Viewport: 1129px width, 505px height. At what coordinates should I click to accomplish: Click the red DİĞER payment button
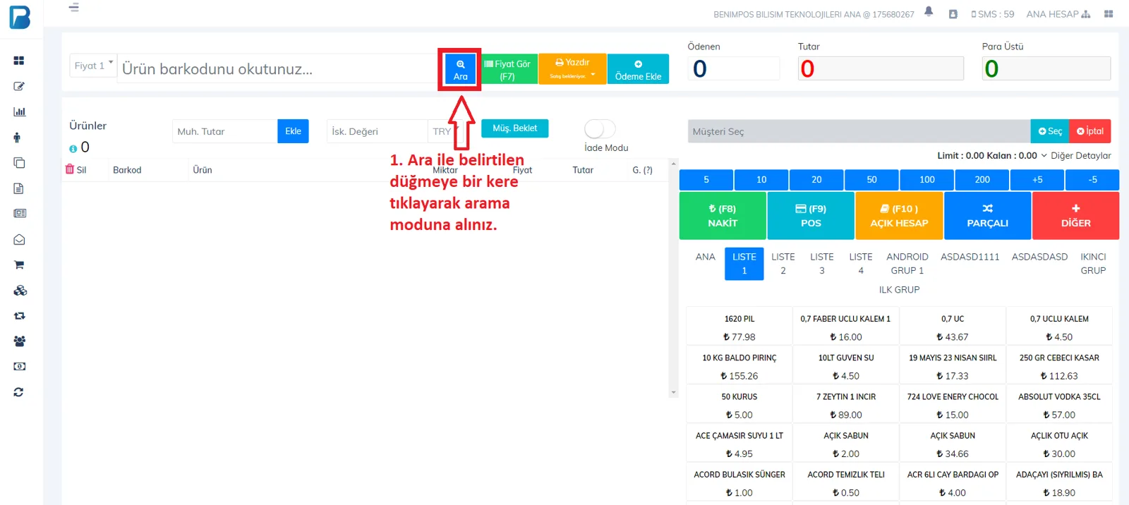click(x=1075, y=216)
